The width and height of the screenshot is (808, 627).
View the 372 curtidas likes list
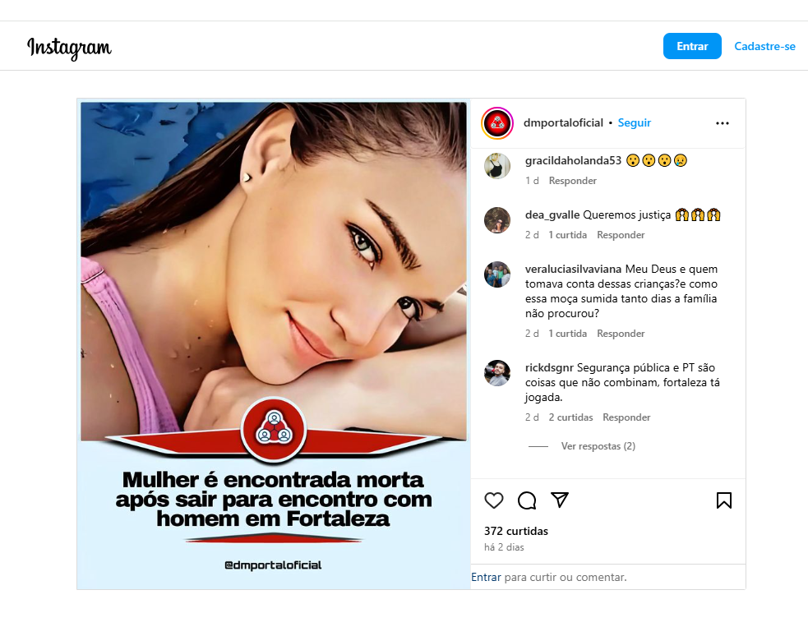(x=516, y=531)
